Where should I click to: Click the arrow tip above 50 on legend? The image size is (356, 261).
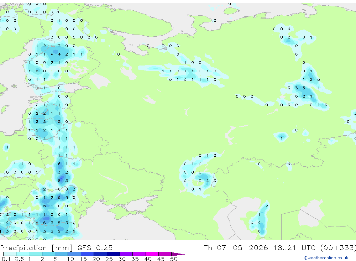click(x=178, y=254)
